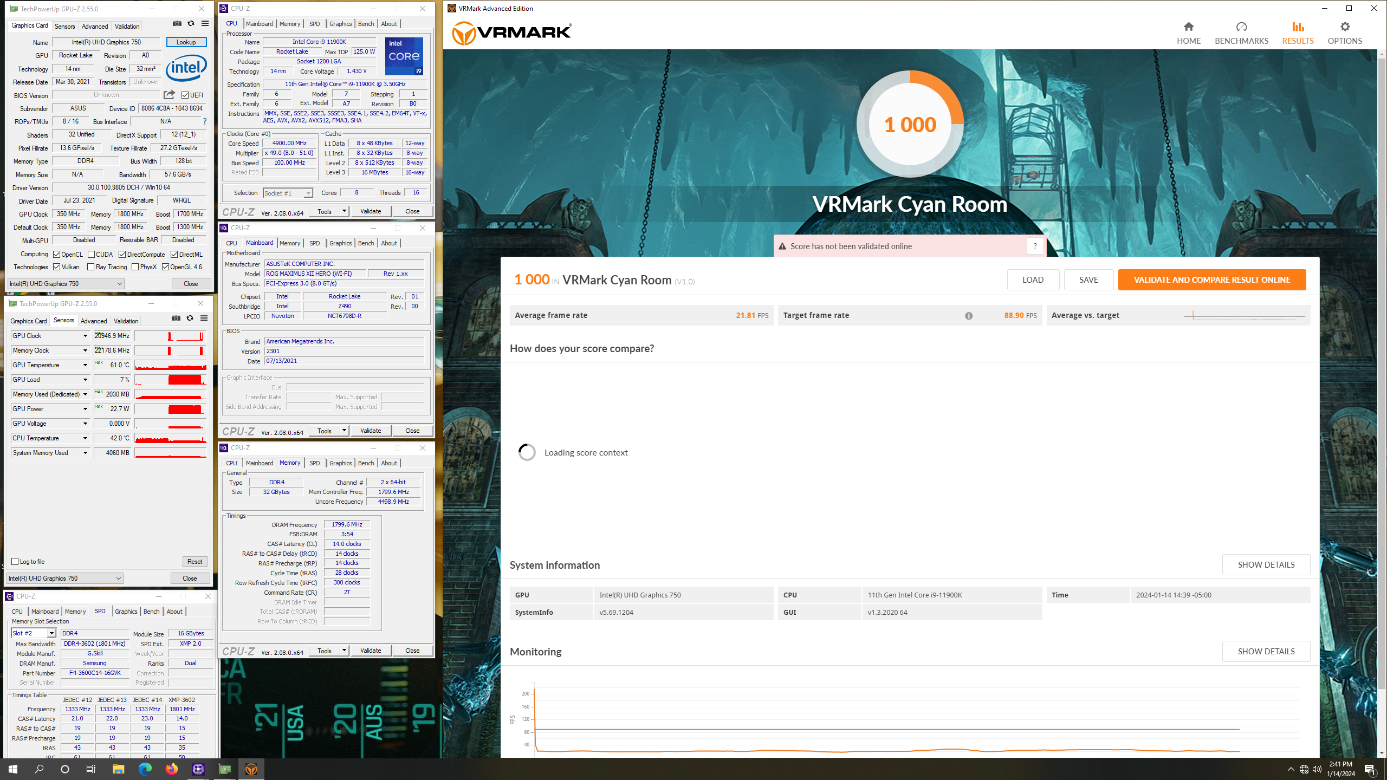Toggle OpenCL checkbox

(x=56, y=255)
